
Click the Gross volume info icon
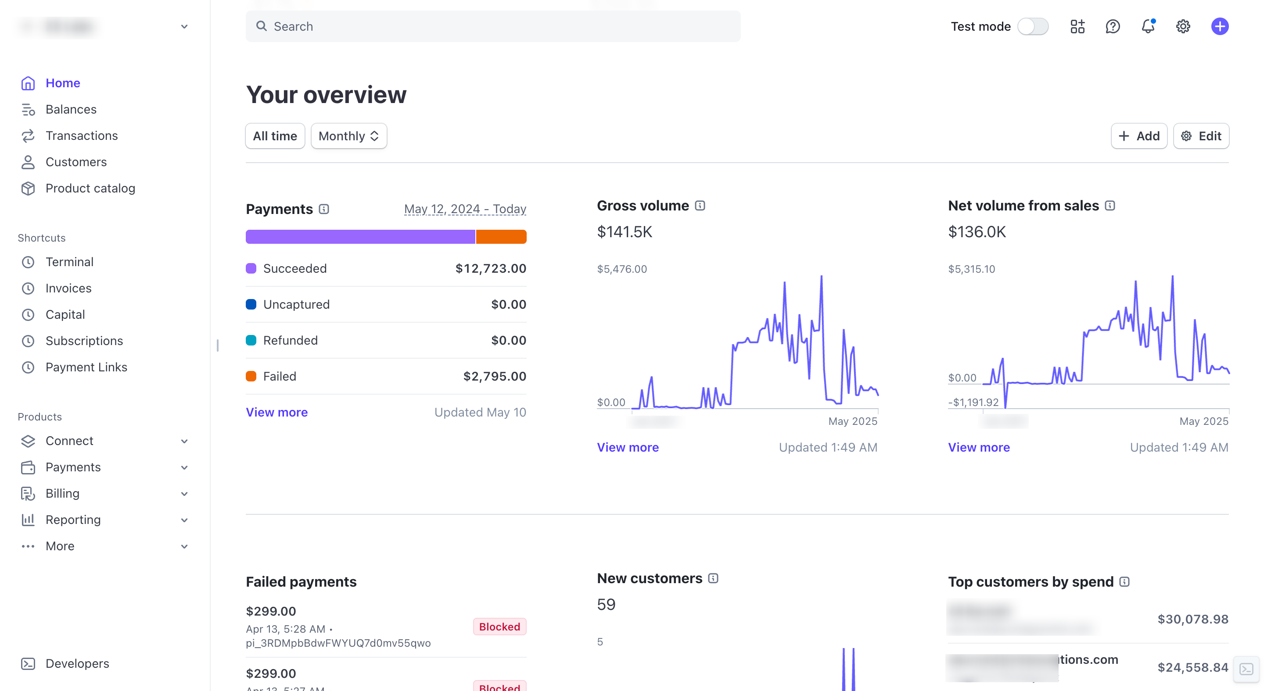(x=700, y=206)
